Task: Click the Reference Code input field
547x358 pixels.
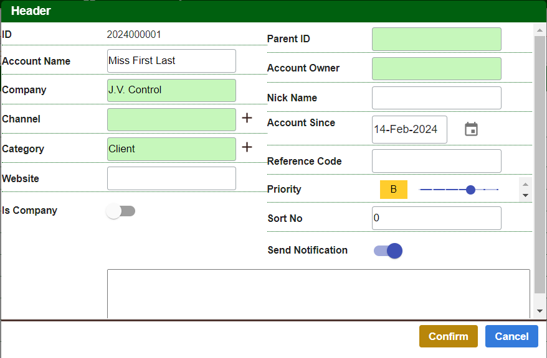Action: tap(436, 161)
